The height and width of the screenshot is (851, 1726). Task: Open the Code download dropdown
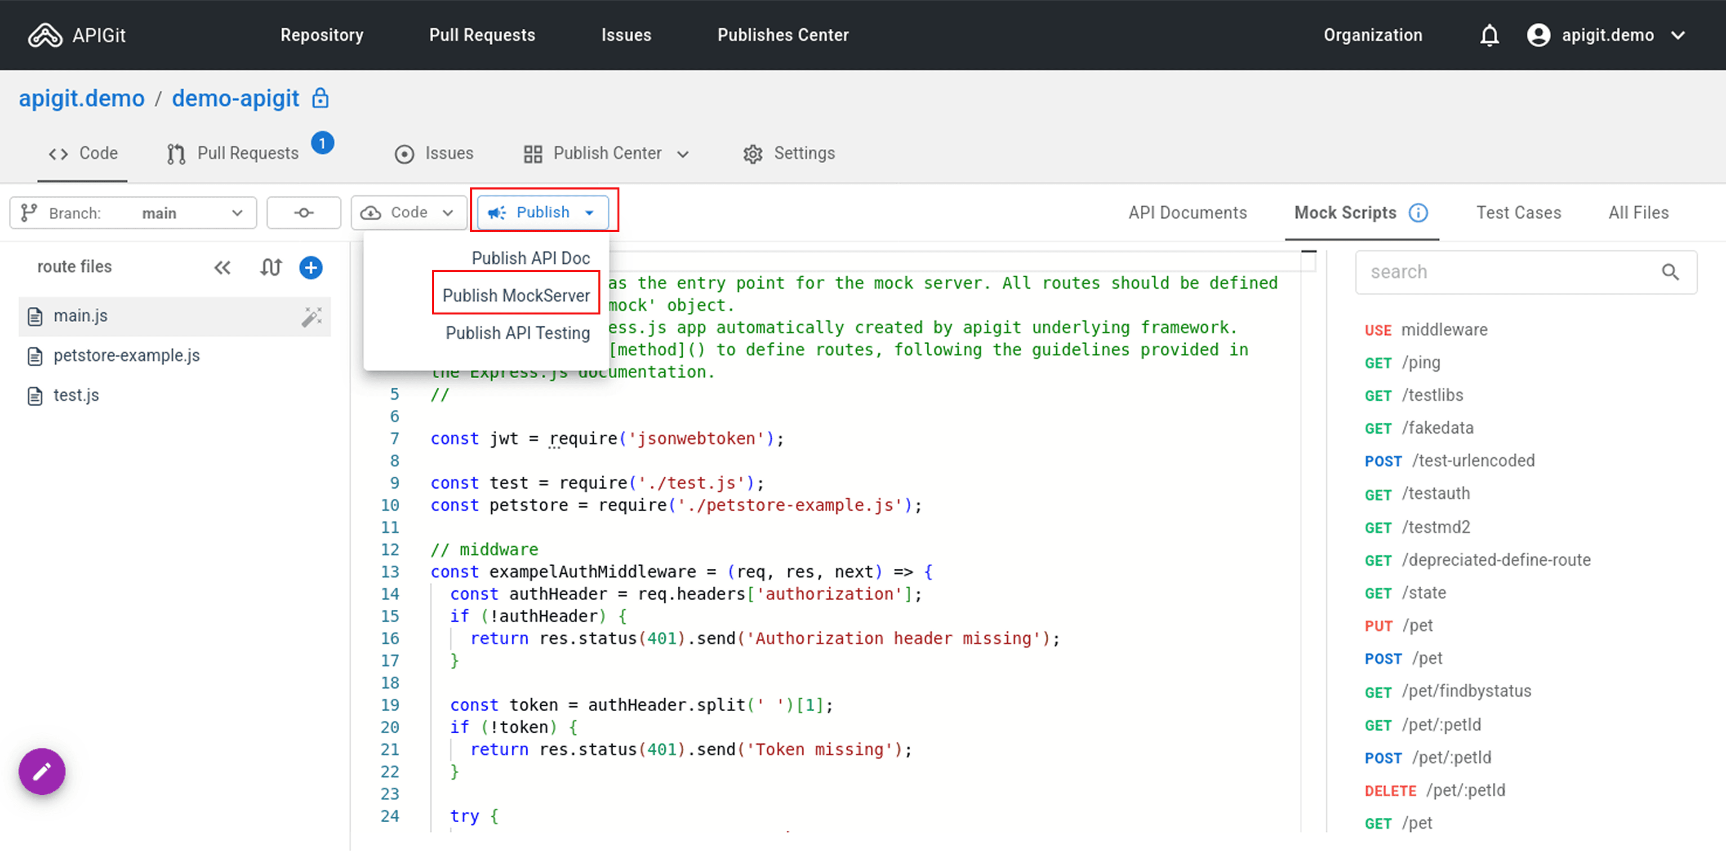pyautogui.click(x=409, y=213)
